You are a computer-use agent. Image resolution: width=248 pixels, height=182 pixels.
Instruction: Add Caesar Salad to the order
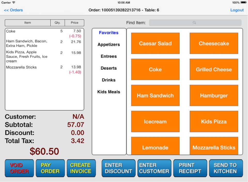point(155,43)
